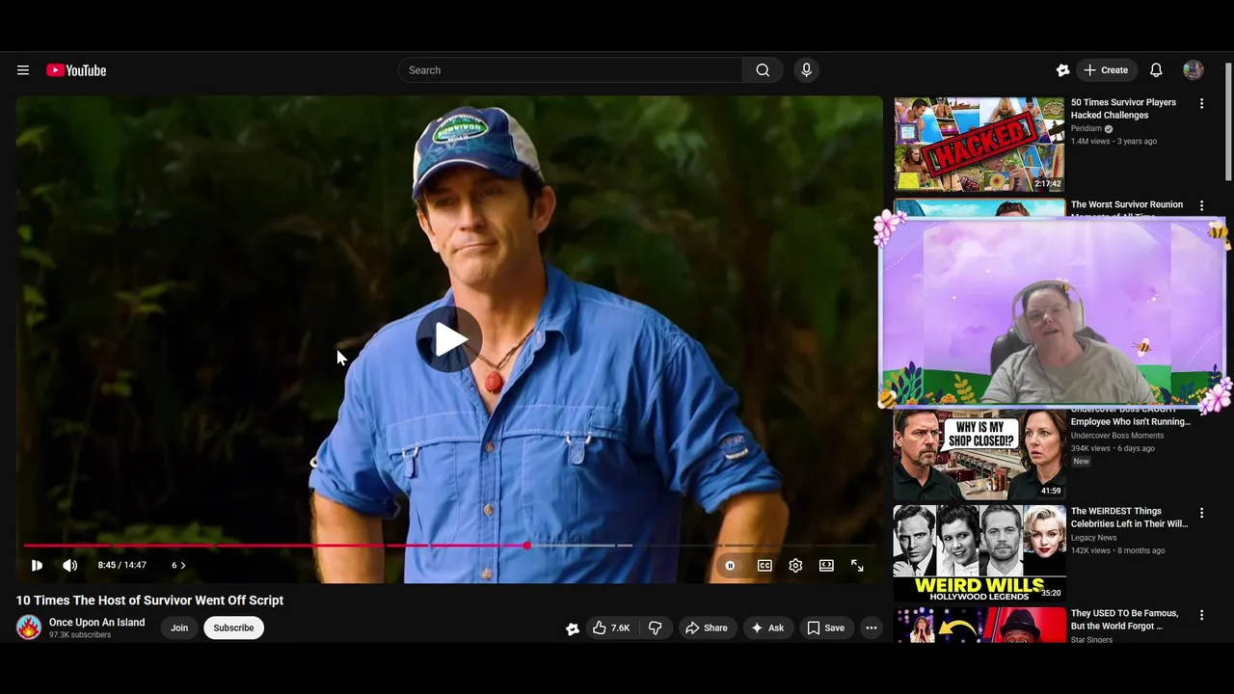The width and height of the screenshot is (1234, 694).
Task: Click the '97.3K subscribers' text
Action: pyautogui.click(x=80, y=635)
